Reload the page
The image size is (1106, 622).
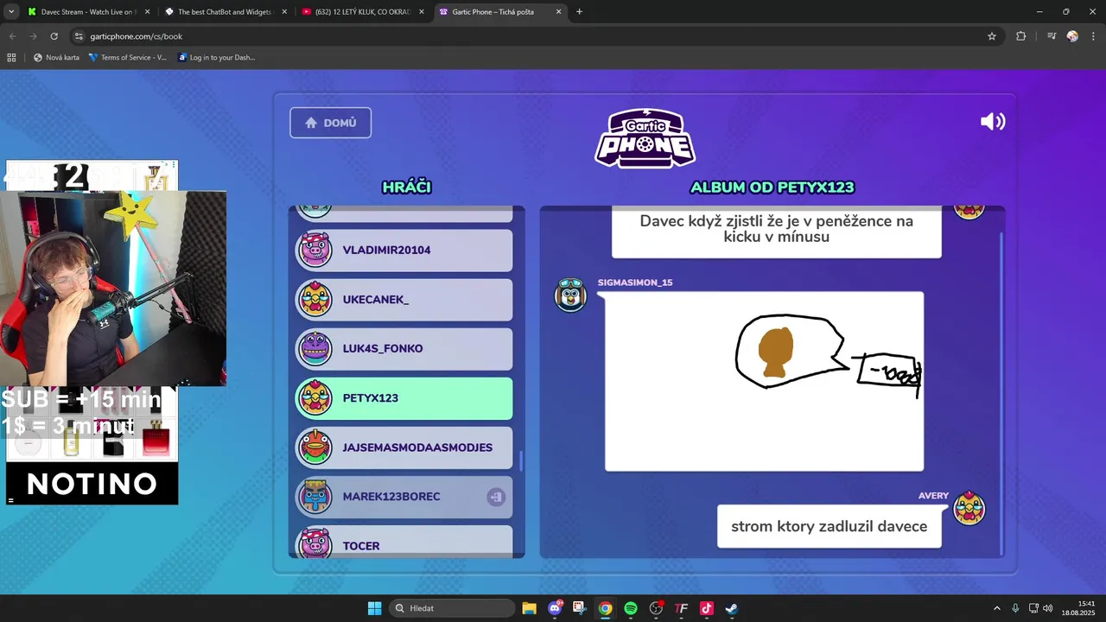click(x=54, y=36)
